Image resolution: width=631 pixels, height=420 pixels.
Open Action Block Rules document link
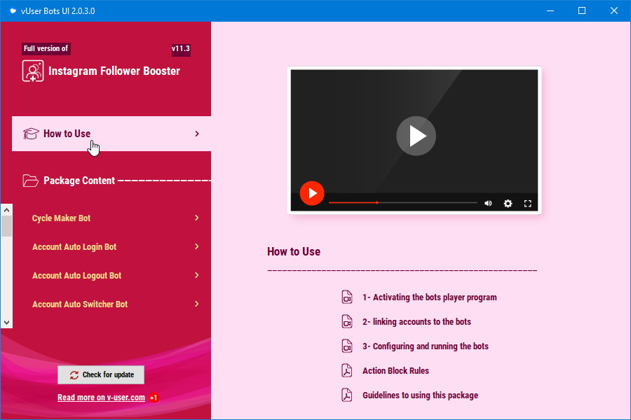(x=395, y=370)
